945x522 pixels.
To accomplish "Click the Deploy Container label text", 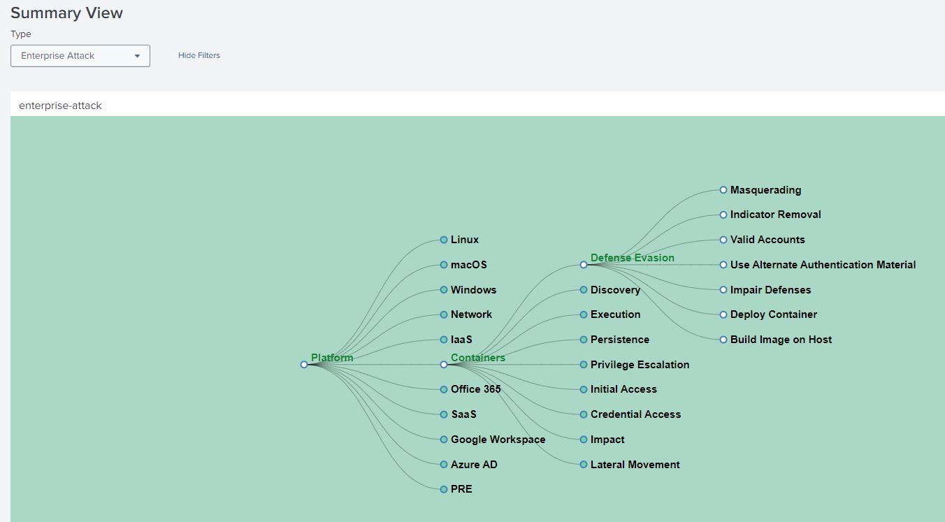I will (774, 314).
